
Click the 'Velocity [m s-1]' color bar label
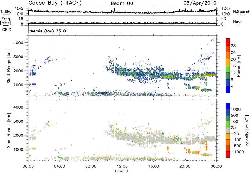[x=247, y=130]
